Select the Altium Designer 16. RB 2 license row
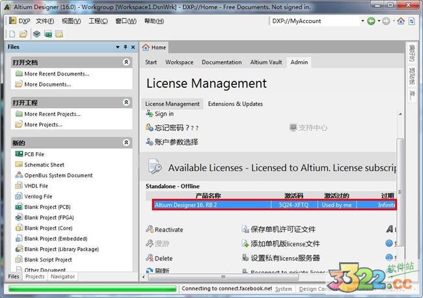423x298 pixels. (275, 205)
